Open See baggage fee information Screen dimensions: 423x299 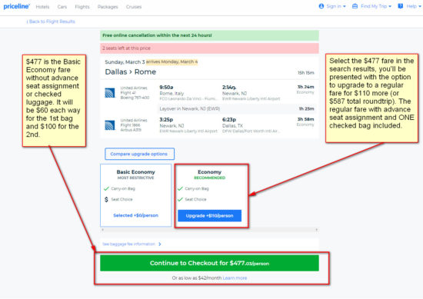click(x=128, y=244)
